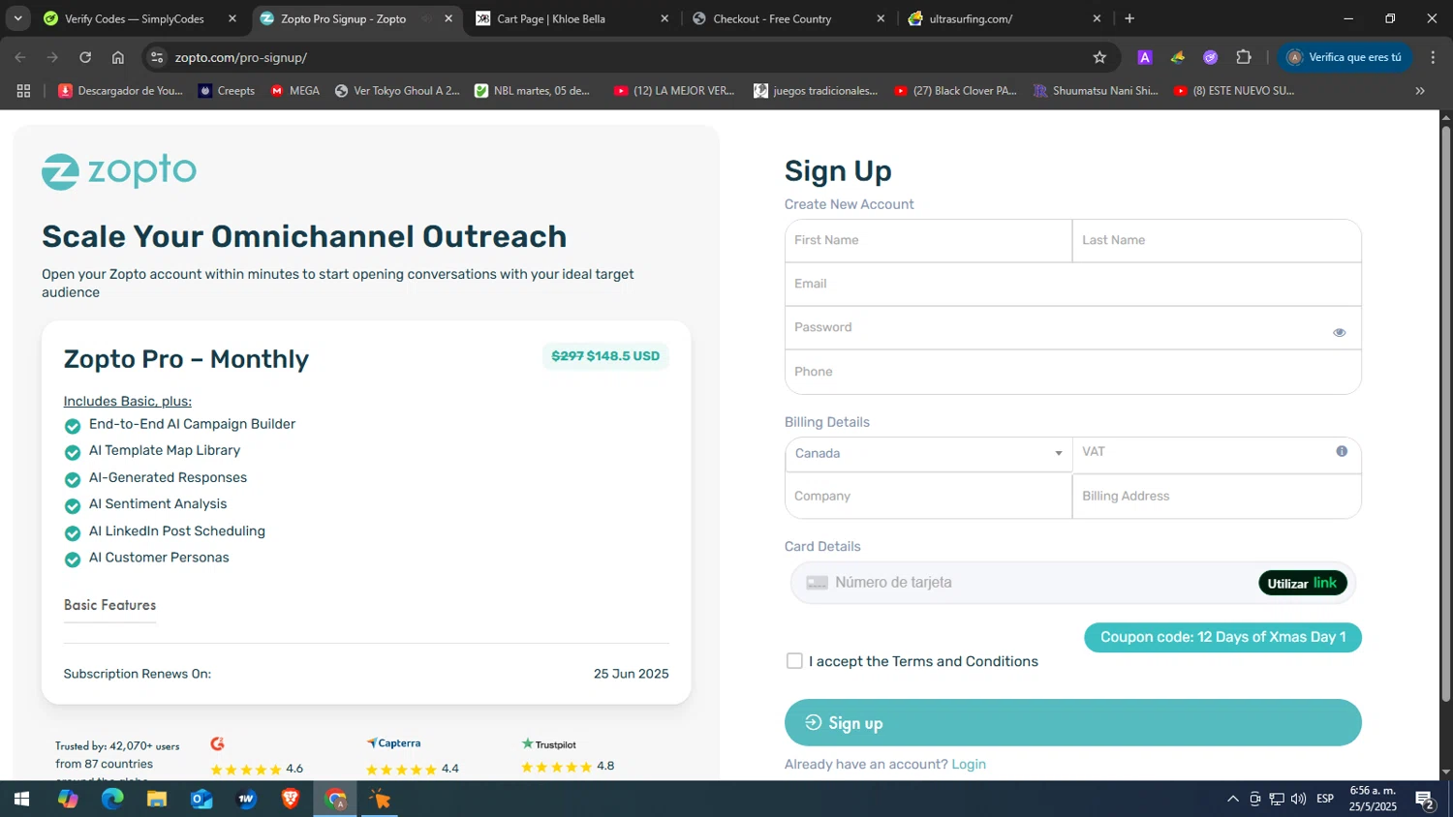Click the address bar URL

[x=241, y=57]
